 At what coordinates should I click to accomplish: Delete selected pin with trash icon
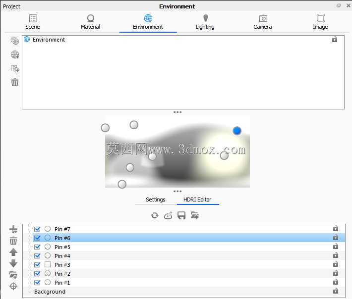click(x=13, y=241)
